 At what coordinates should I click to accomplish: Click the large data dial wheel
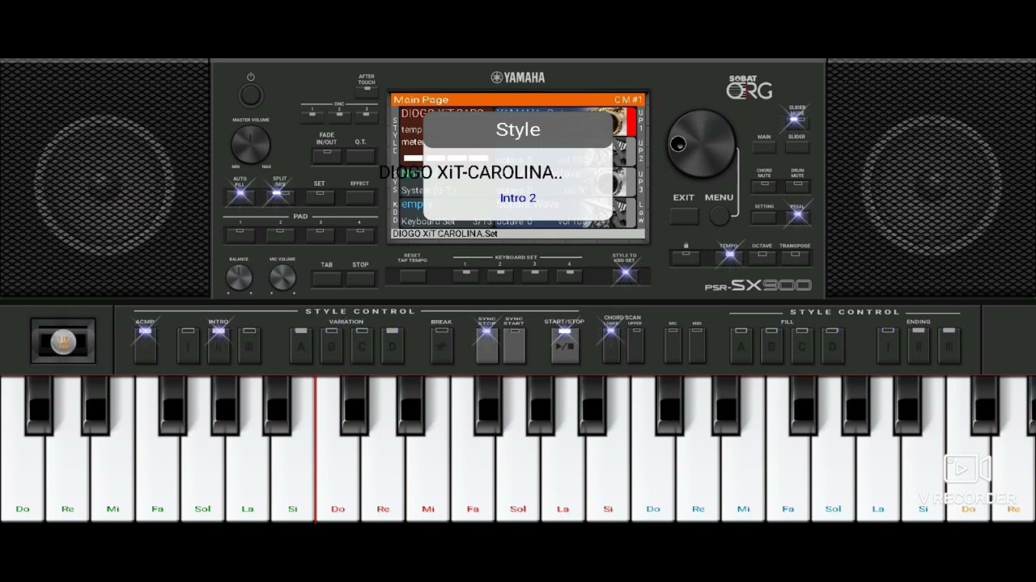coord(702,145)
